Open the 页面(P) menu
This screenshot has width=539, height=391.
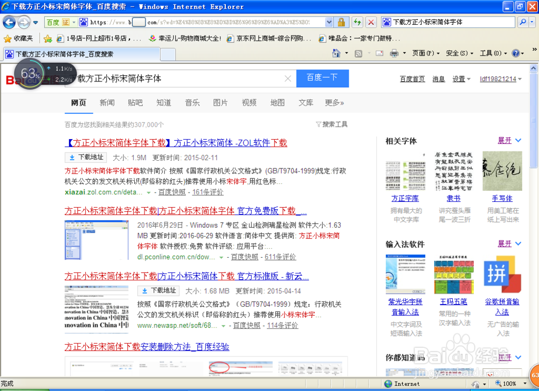point(426,53)
